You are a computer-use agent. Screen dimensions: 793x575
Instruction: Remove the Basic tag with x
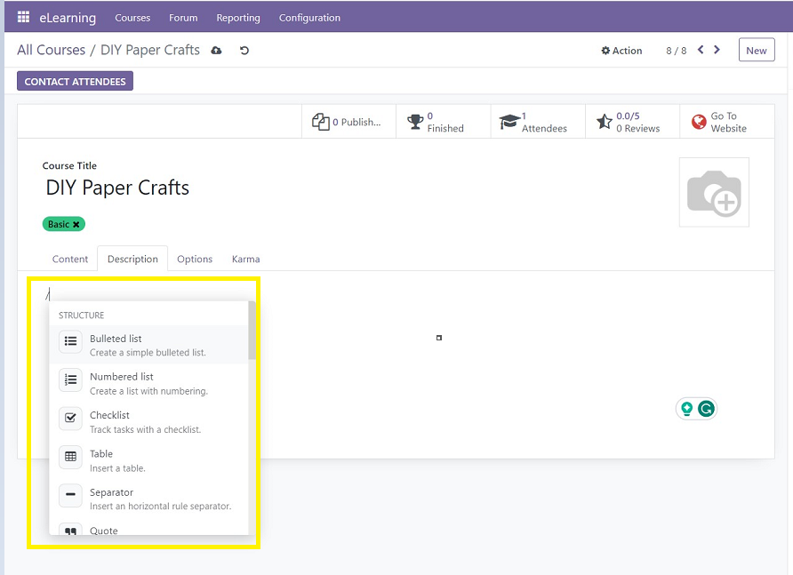point(76,224)
